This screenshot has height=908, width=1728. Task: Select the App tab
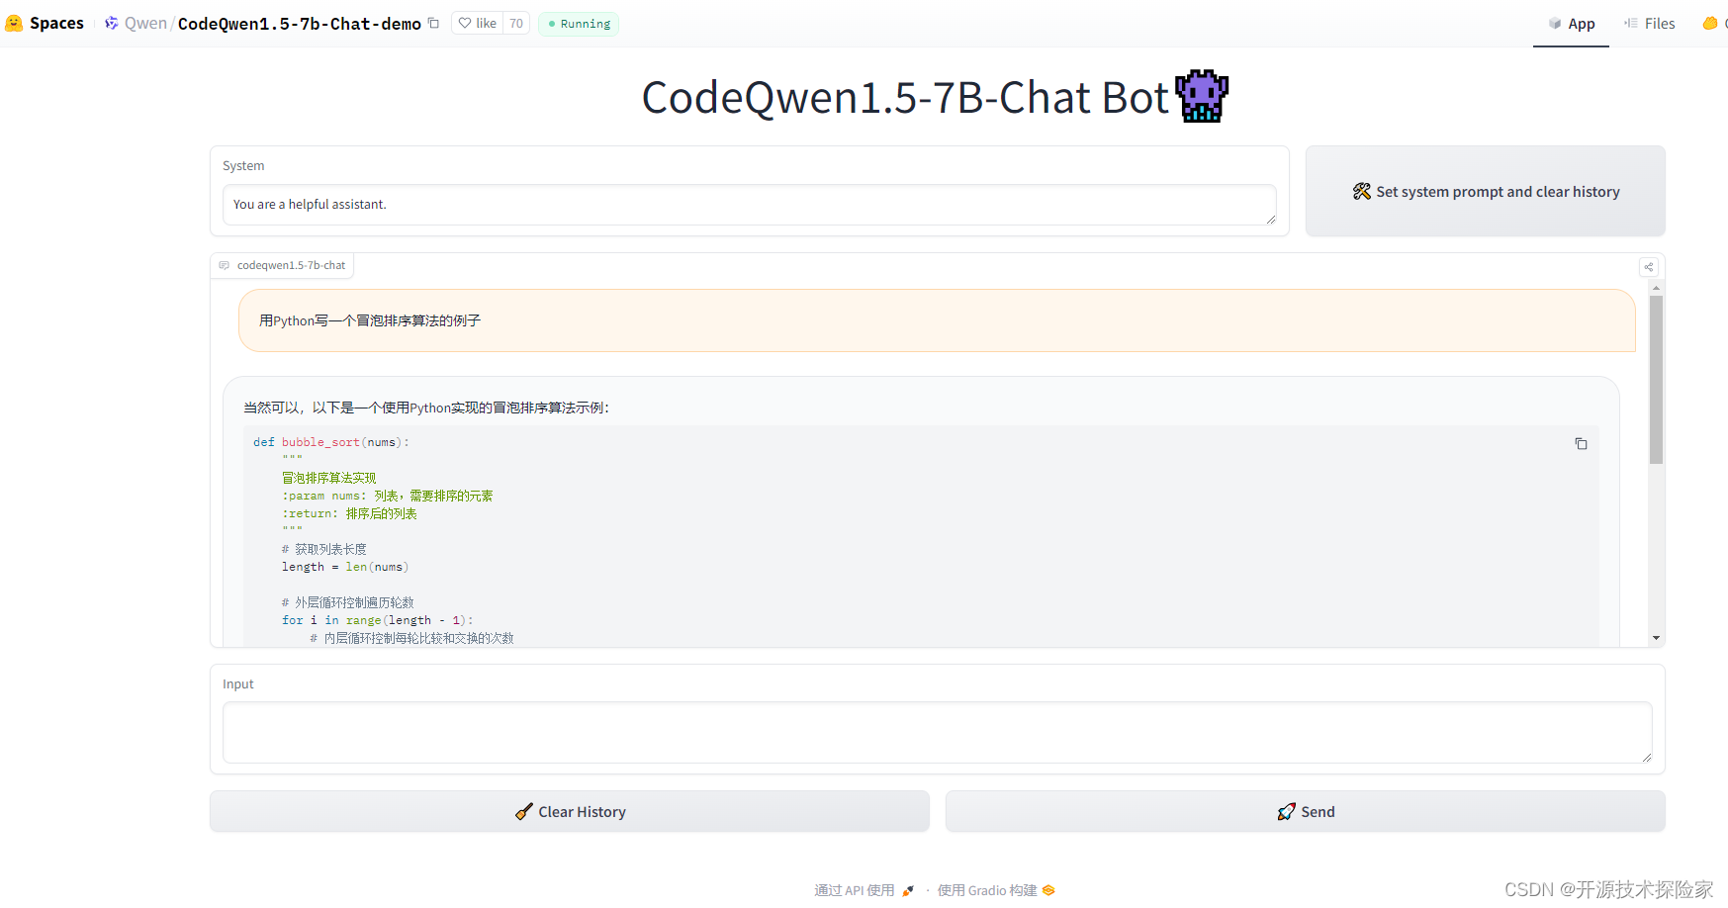[1571, 23]
